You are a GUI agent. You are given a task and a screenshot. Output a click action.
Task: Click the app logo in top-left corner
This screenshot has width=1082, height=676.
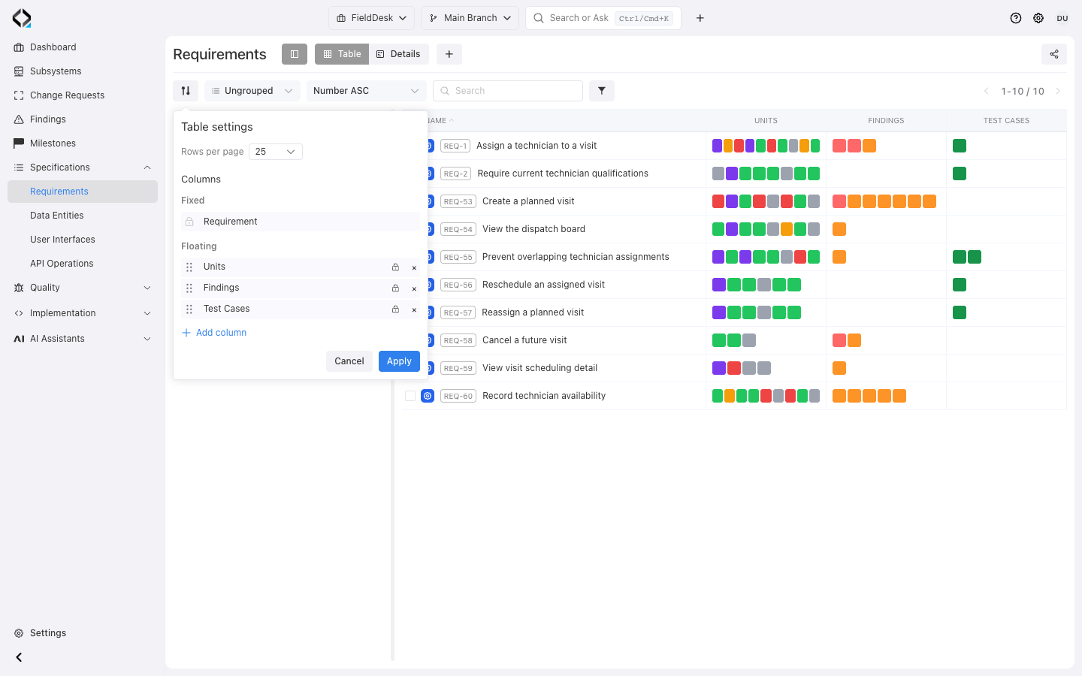point(22,18)
